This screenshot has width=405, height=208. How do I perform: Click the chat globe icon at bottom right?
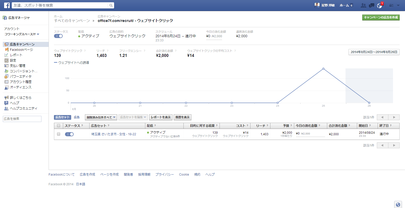point(398,204)
